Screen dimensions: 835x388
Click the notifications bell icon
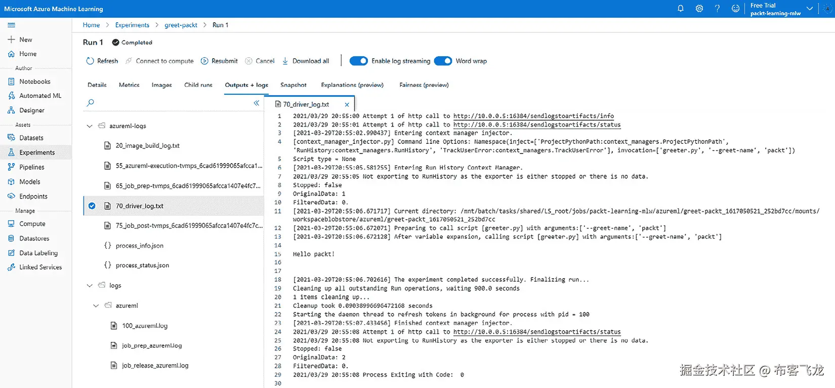[x=681, y=9]
